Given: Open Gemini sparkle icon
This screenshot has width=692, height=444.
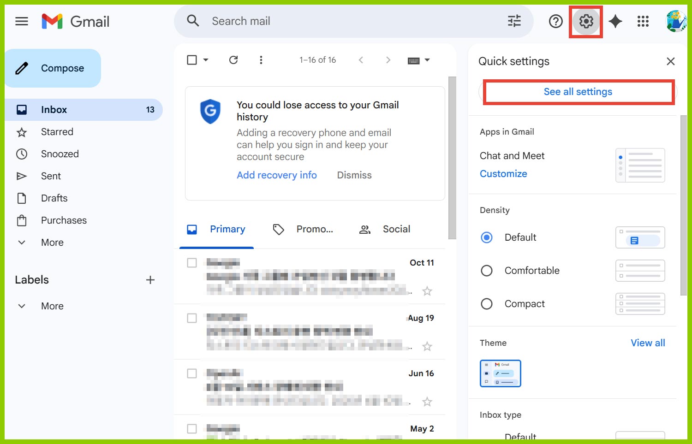Looking at the screenshot, I should [615, 21].
